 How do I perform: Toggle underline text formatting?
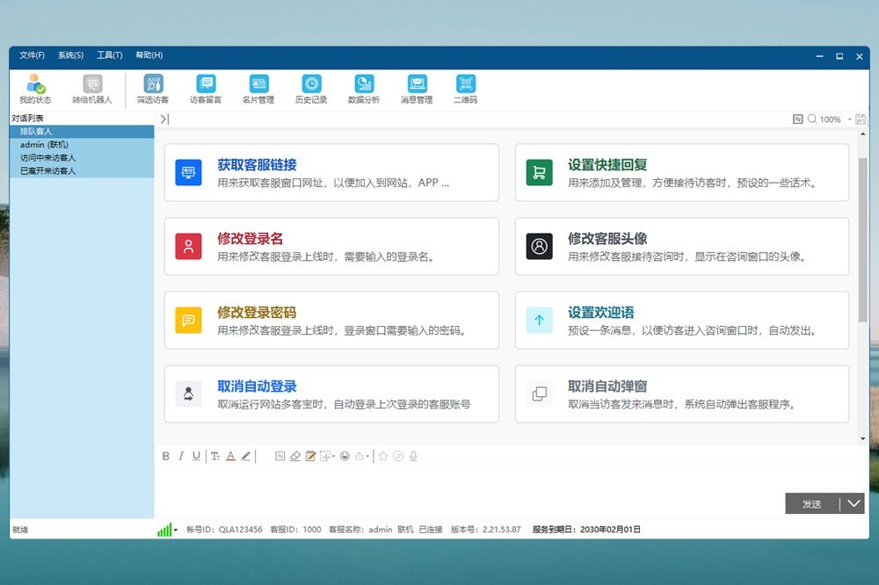tap(196, 456)
